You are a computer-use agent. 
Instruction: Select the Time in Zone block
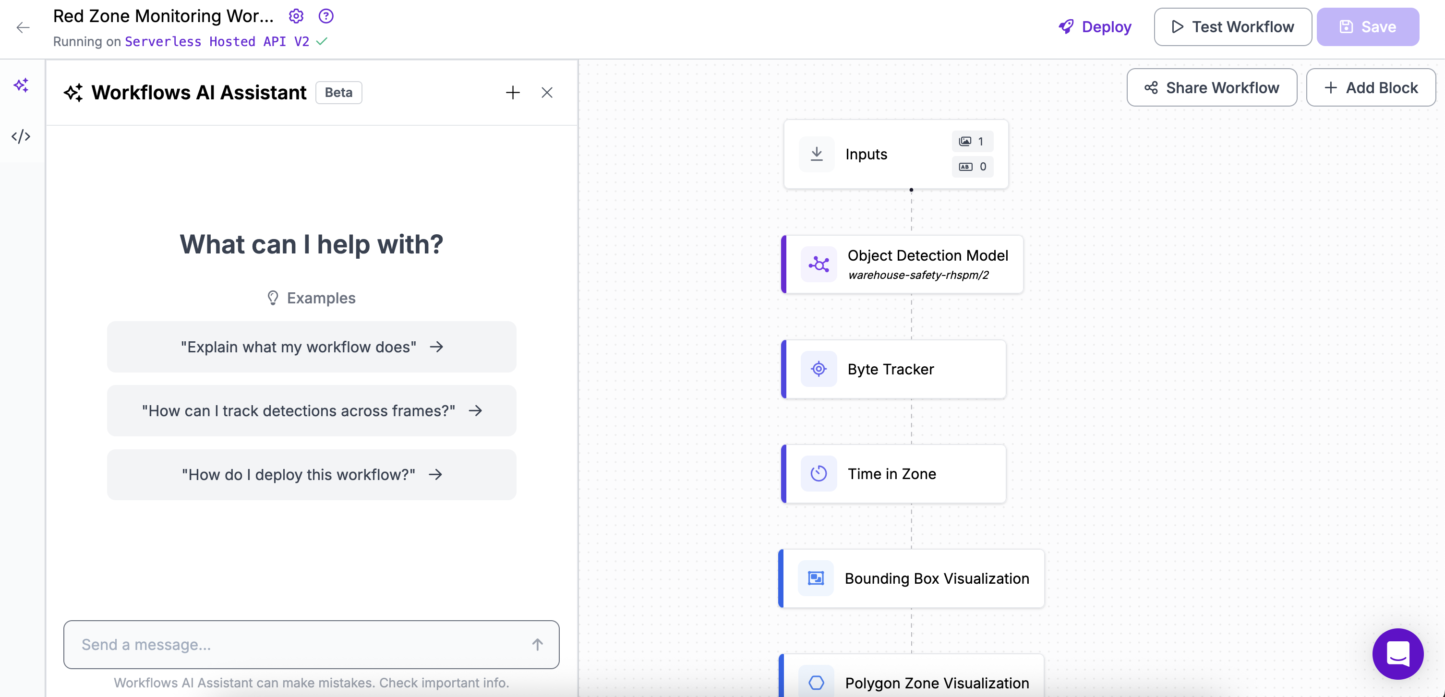(894, 474)
